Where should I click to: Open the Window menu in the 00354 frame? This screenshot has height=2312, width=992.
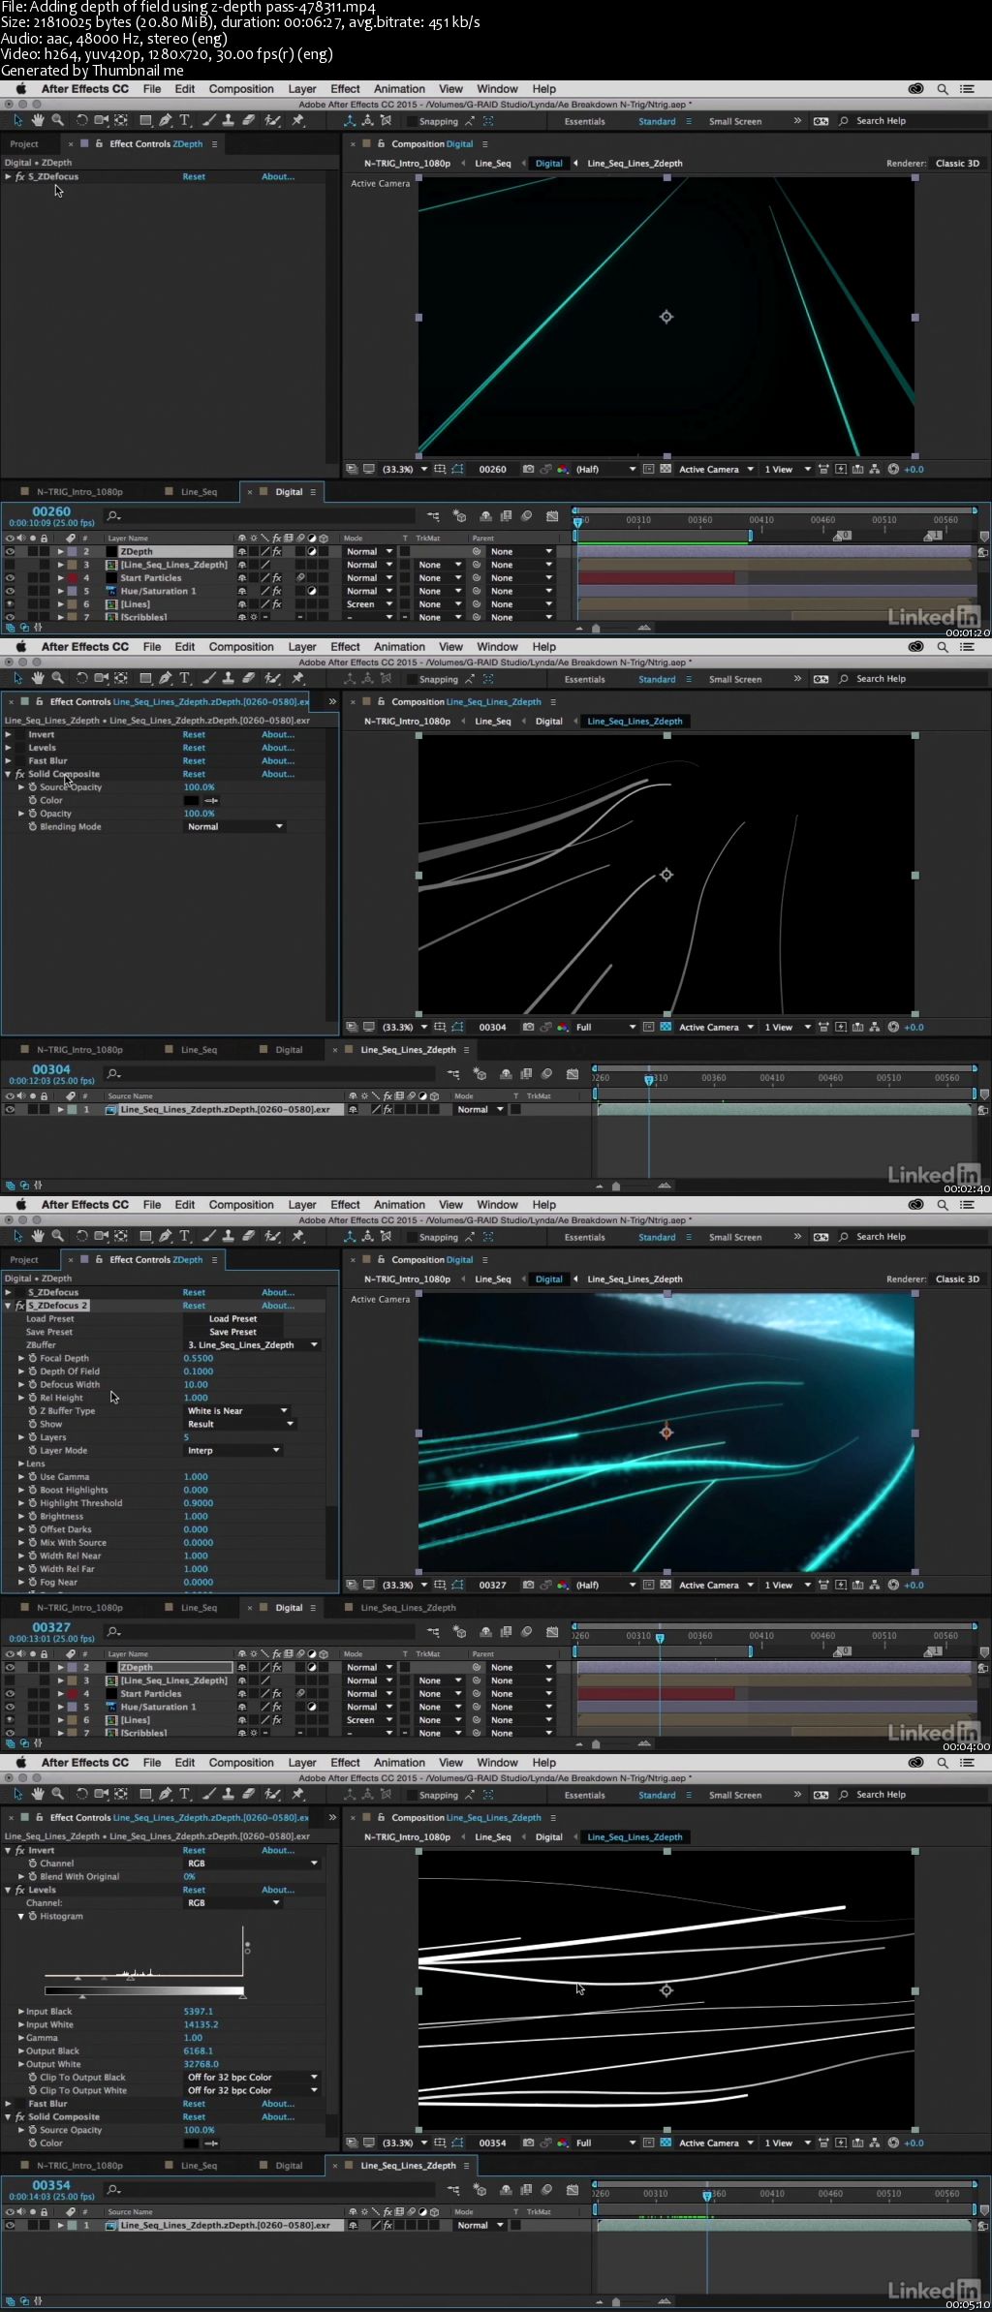click(x=497, y=1762)
